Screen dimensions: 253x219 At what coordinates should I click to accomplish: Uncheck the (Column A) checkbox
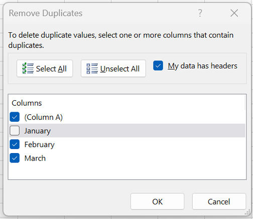pos(15,117)
